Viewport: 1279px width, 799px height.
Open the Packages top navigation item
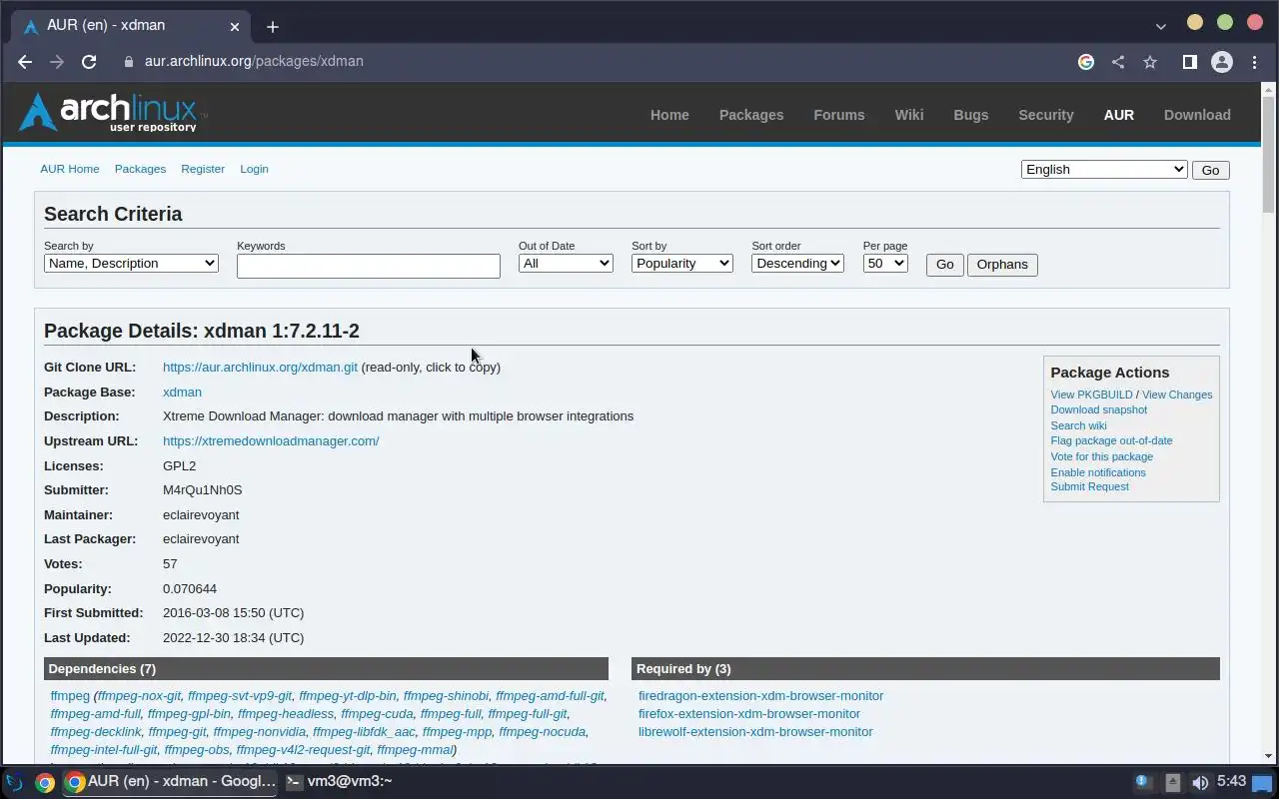751,115
